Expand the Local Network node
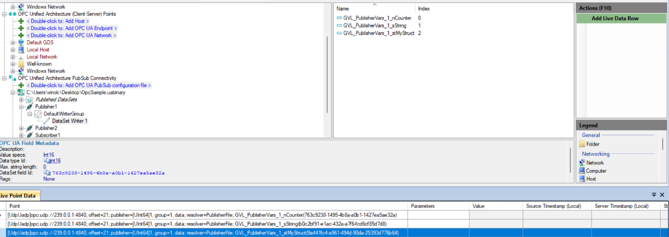669x237 pixels. pyautogui.click(x=13, y=56)
